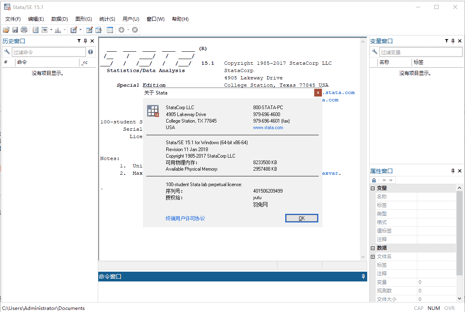Open the 统计(S) menu

pos(107,19)
